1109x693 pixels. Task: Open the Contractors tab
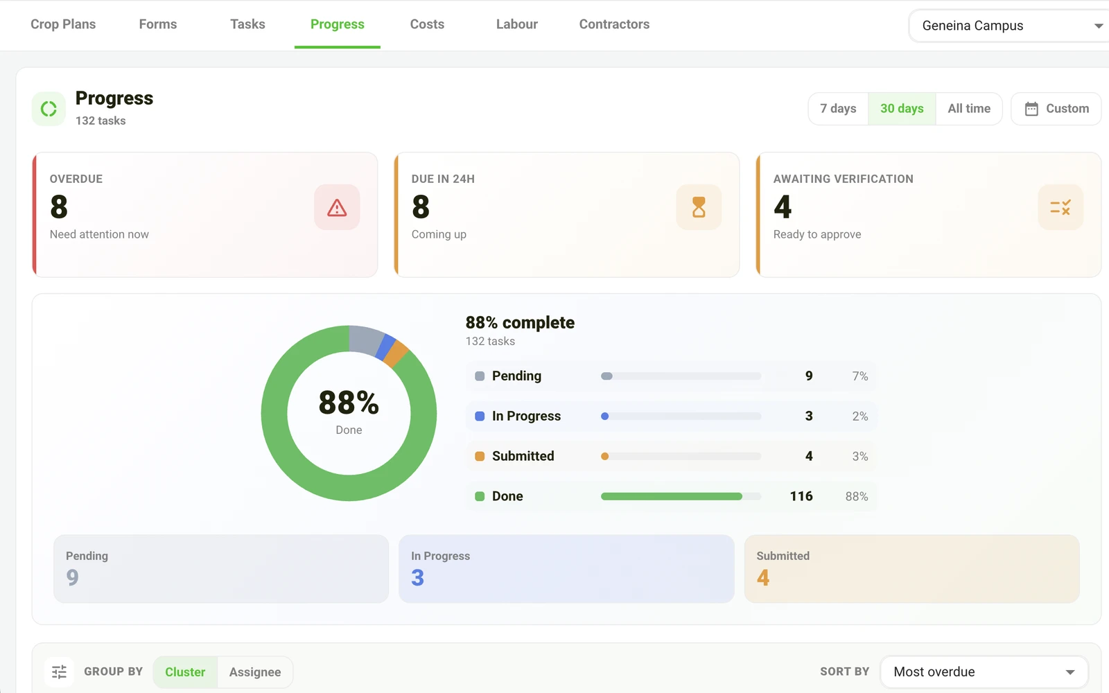click(614, 24)
